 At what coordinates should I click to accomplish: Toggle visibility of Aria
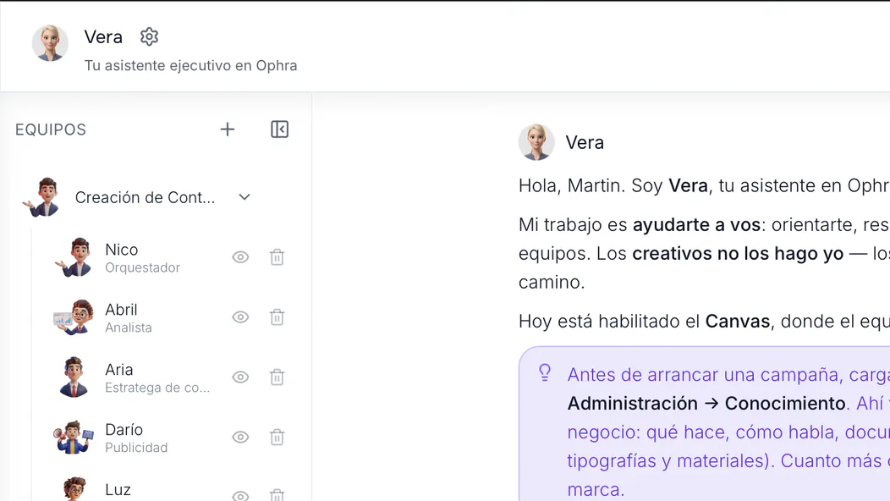240,377
